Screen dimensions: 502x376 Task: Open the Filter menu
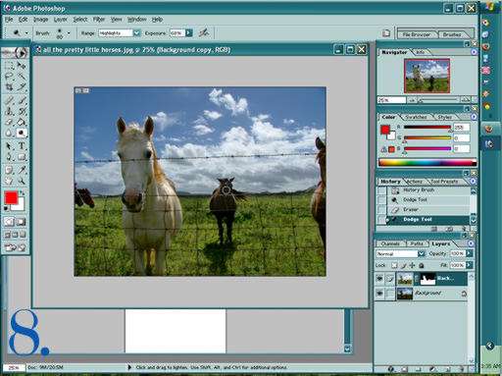pyautogui.click(x=99, y=20)
